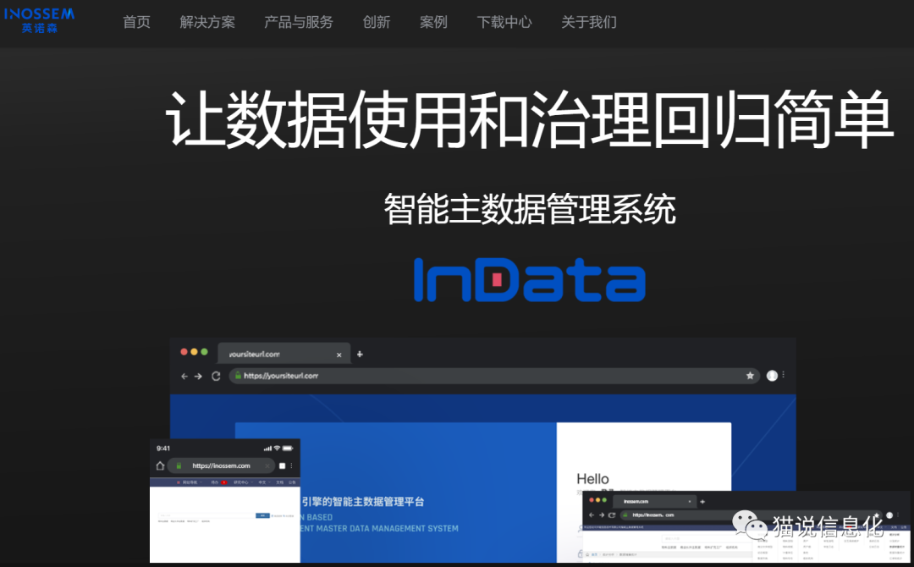This screenshot has width=914, height=567.
Task: Click green padlock in yoursiteurl.com address bar
Action: pos(238,376)
